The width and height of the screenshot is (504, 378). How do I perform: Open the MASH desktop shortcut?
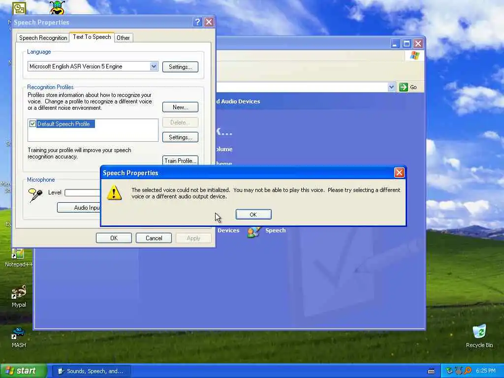coord(19,338)
